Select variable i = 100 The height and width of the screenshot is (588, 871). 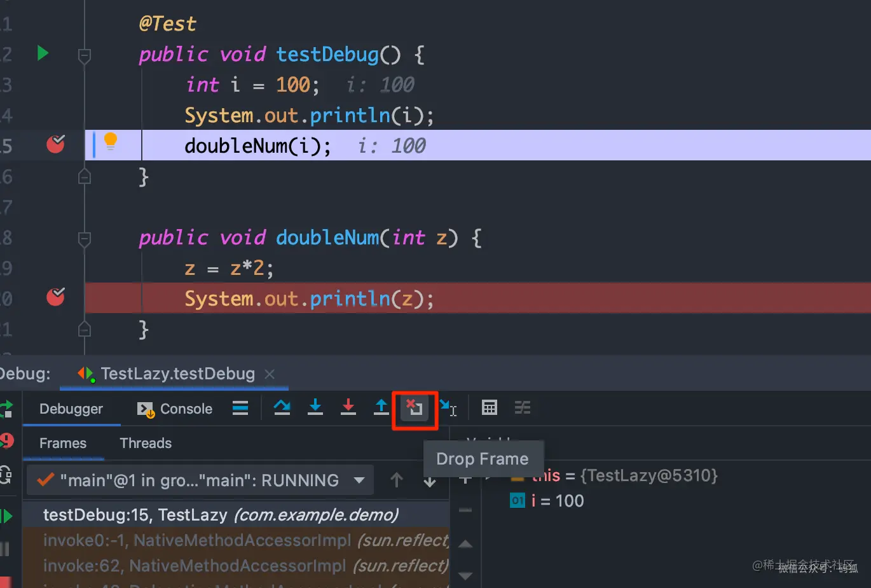pyautogui.click(x=547, y=501)
